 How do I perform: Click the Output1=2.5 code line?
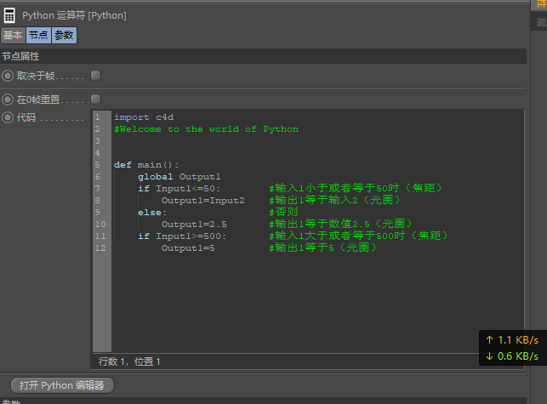point(194,225)
